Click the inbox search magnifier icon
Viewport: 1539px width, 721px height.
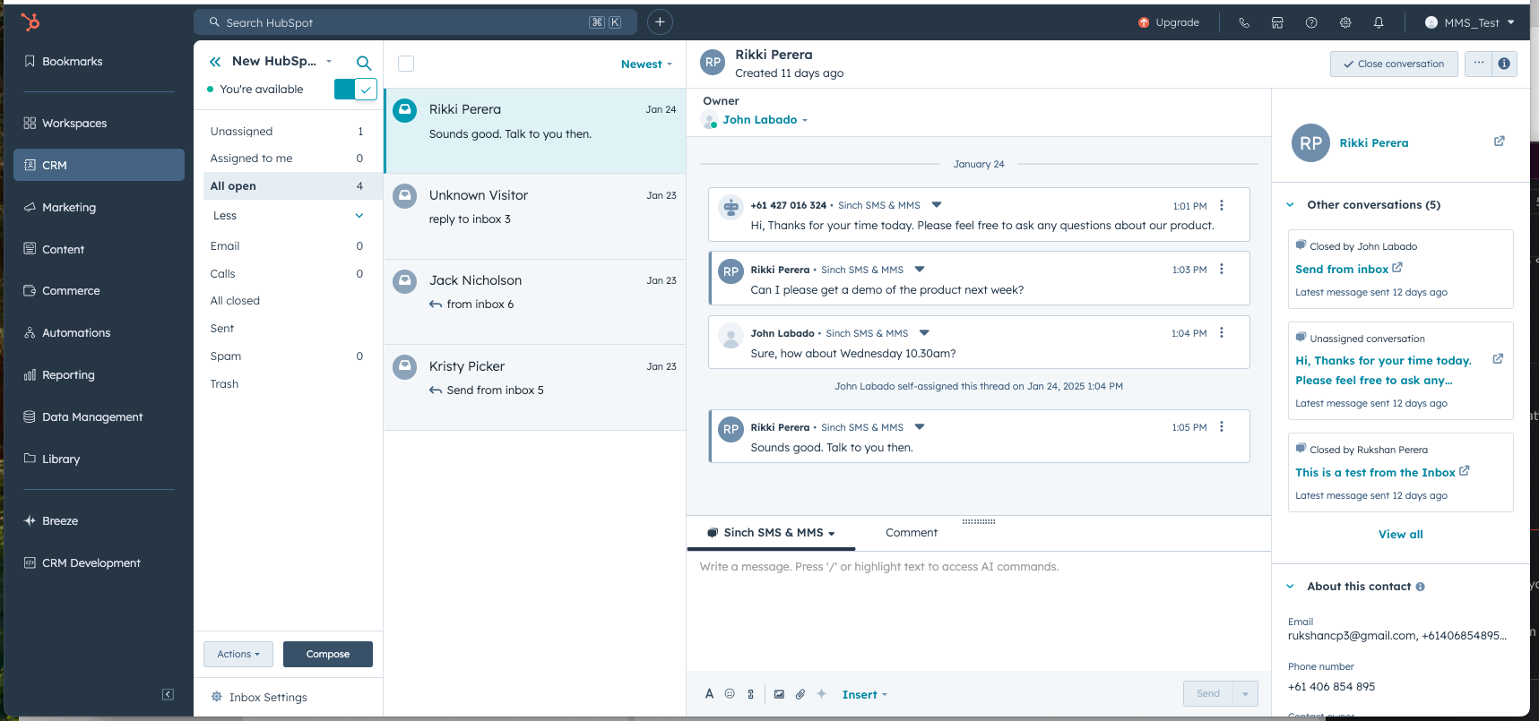[x=363, y=63]
